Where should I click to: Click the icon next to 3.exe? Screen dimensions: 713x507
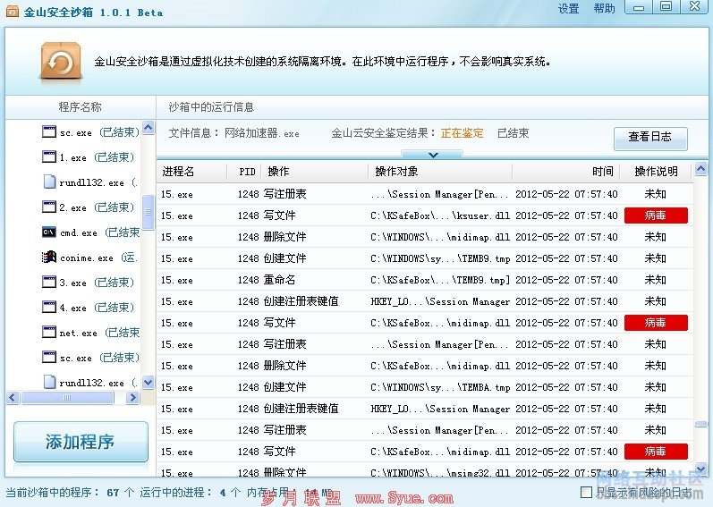pyautogui.click(x=48, y=282)
